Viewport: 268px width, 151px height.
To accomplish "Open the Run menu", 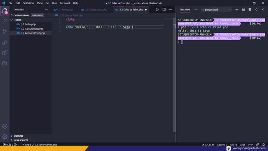I will [54, 3].
